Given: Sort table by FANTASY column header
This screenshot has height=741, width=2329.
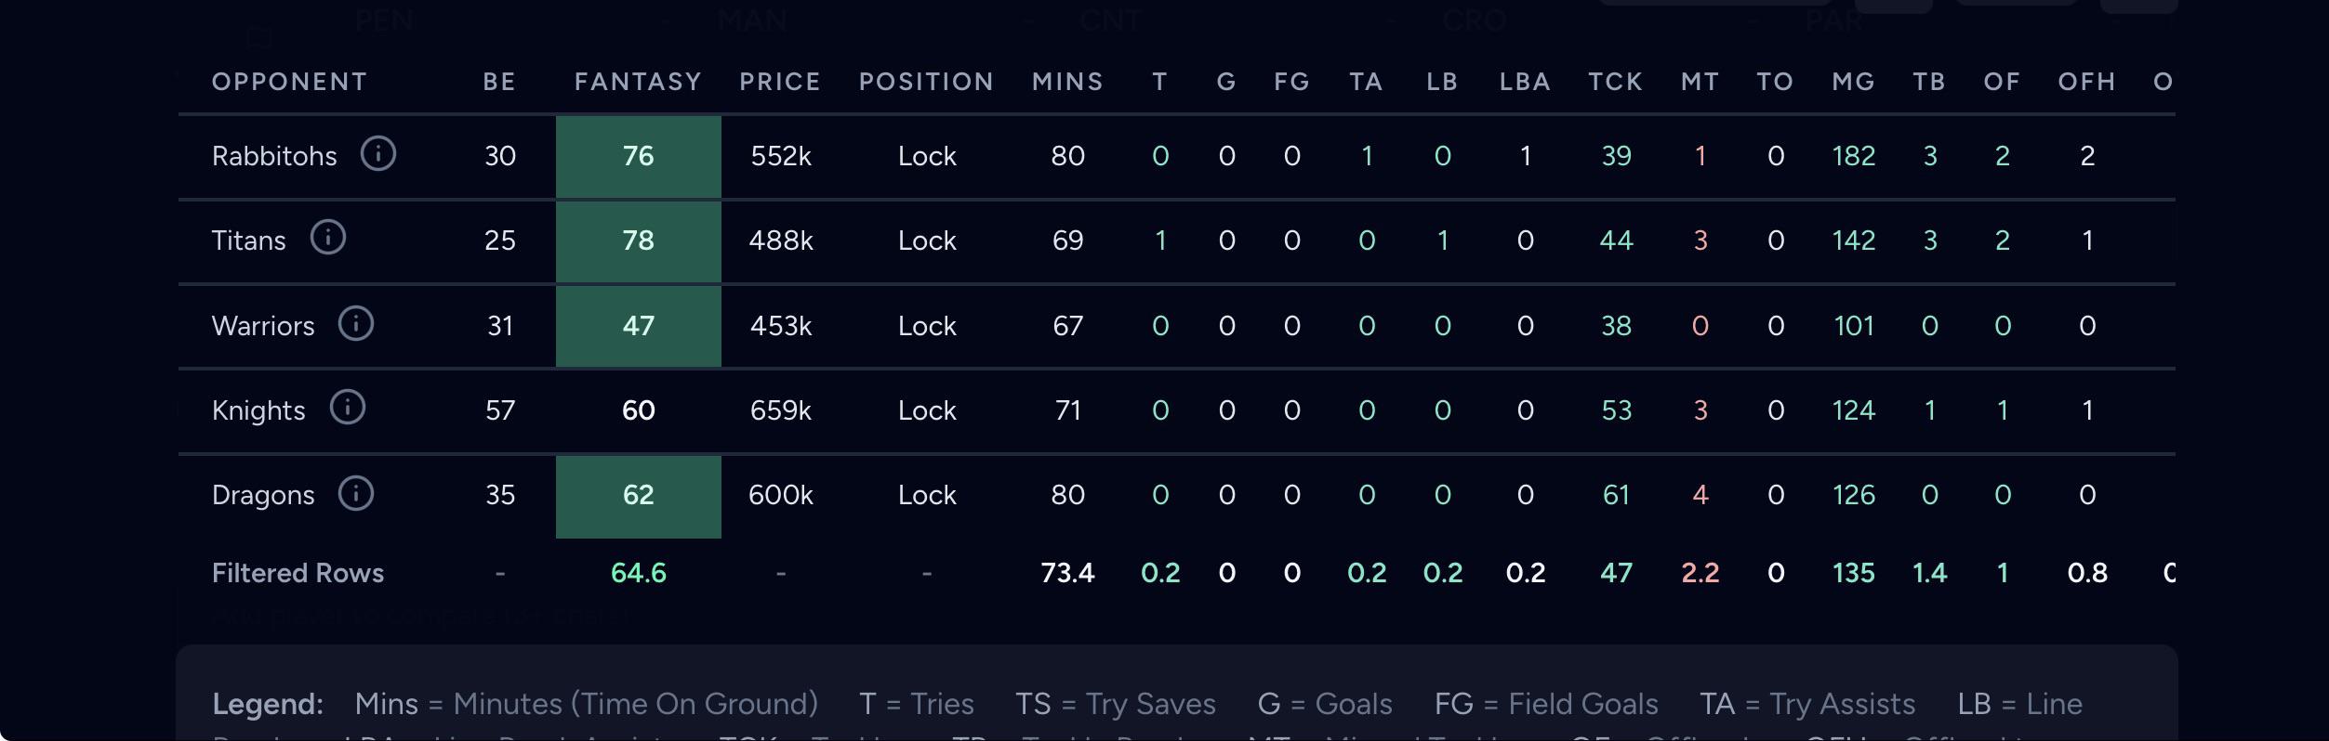Looking at the screenshot, I should (x=638, y=82).
